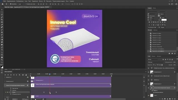178x100 pixels.
Task: Select the Gradient tool
Action: [x=2, y=40]
